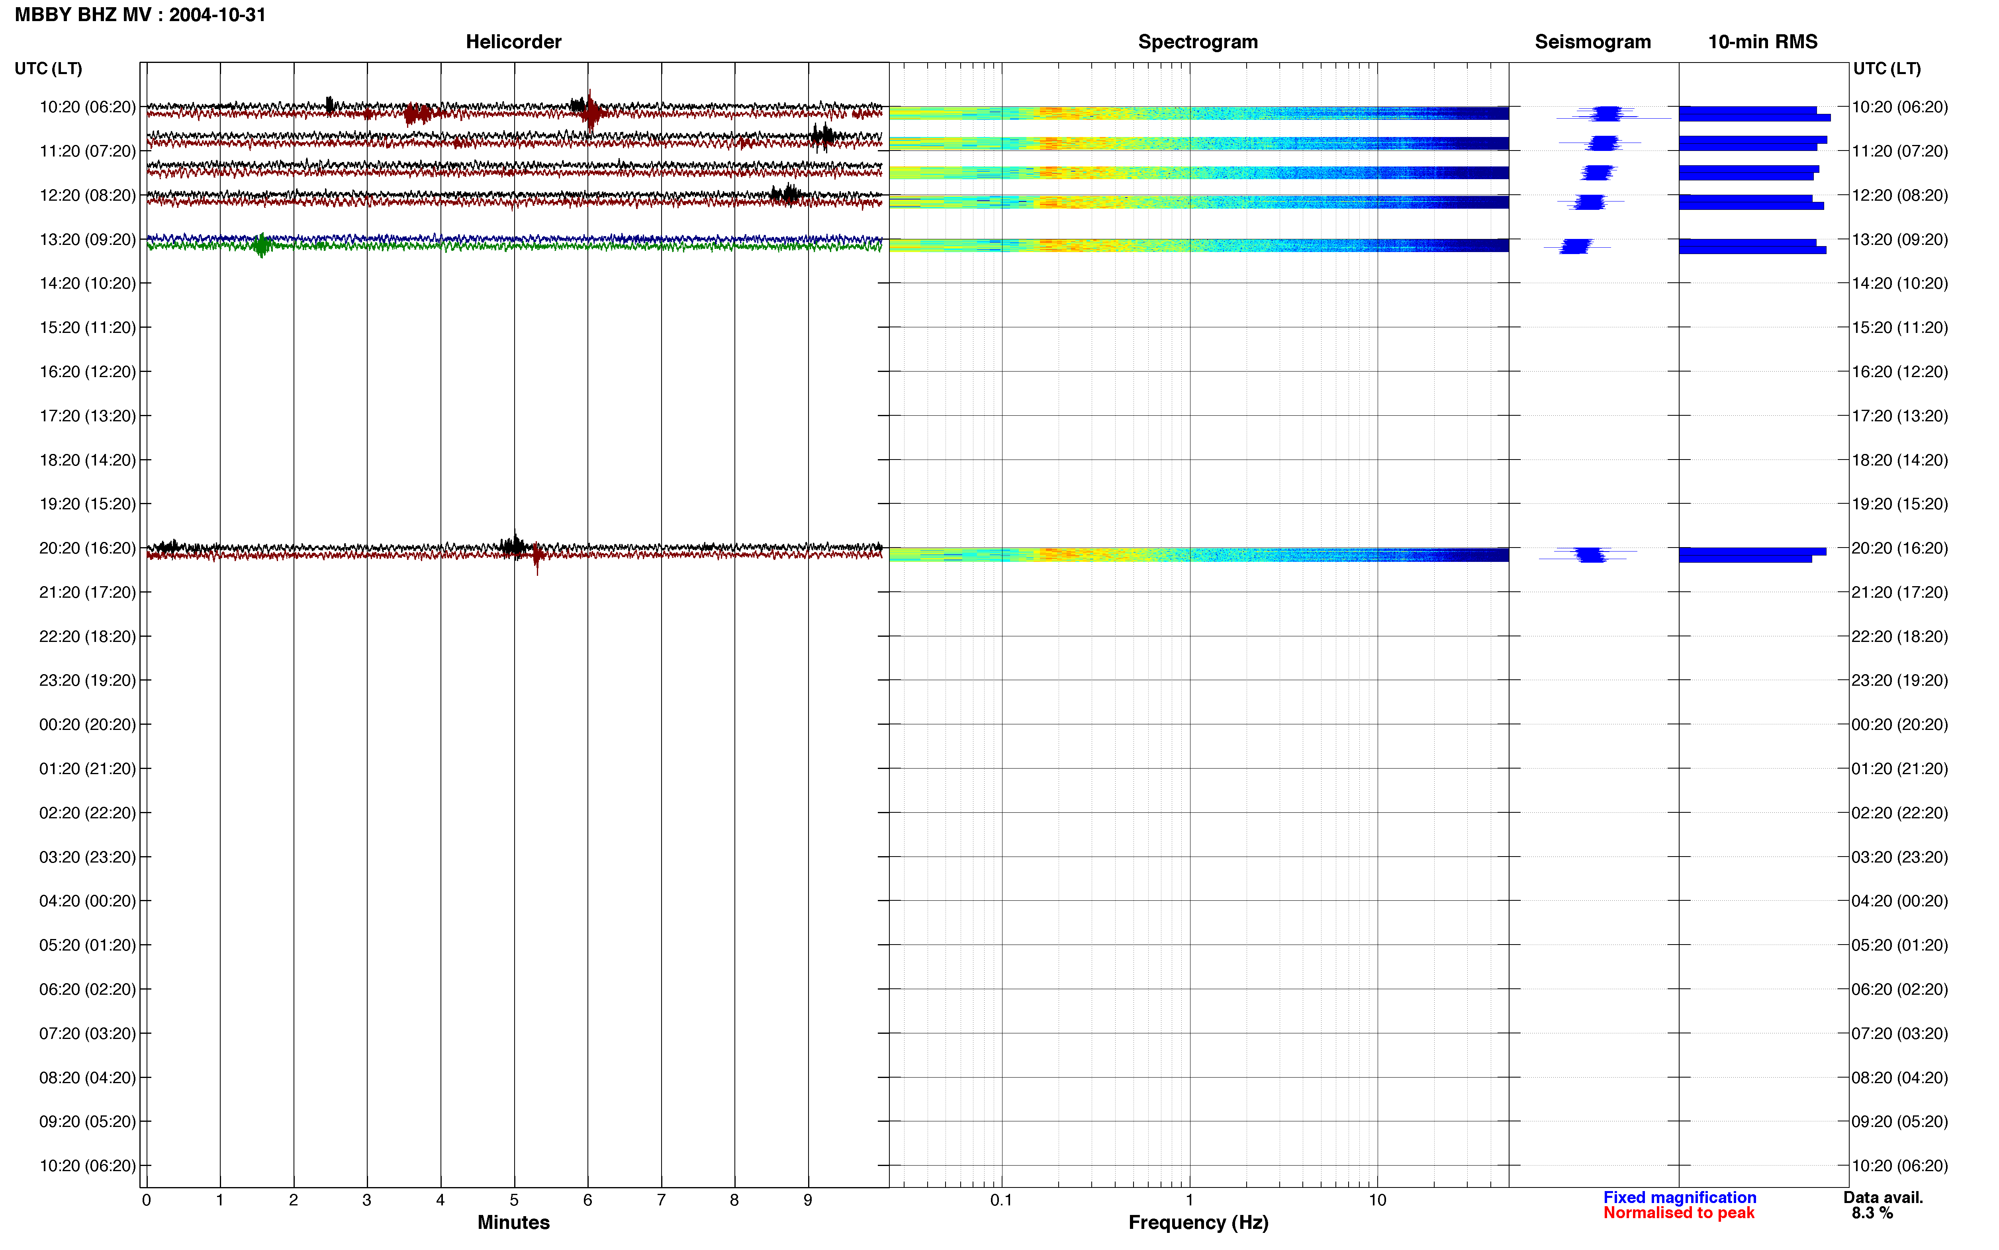This screenshot has width=1999, height=1250.
Task: Click the 'Seismogram' panel heading
Action: tap(1593, 42)
